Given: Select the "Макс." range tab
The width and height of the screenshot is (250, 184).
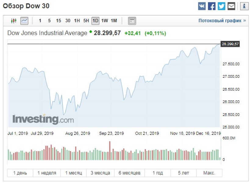Looking at the screenshot, I should pyautogui.click(x=209, y=173).
